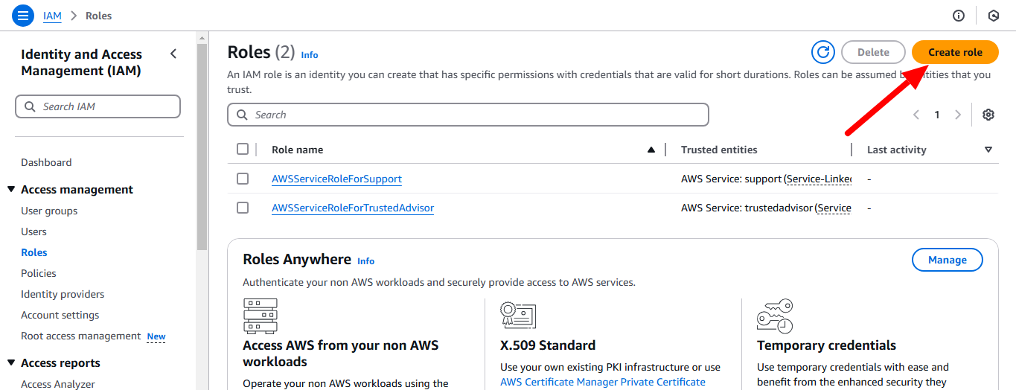
Task: Open Users in the sidebar
Action: coord(33,231)
